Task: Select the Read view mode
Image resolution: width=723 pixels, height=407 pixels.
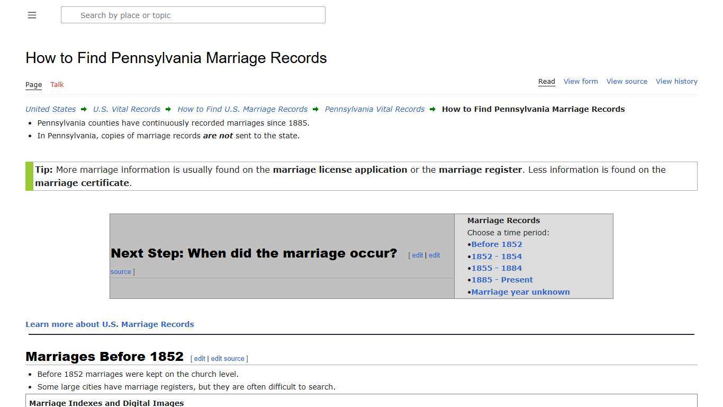Action: 546,81
